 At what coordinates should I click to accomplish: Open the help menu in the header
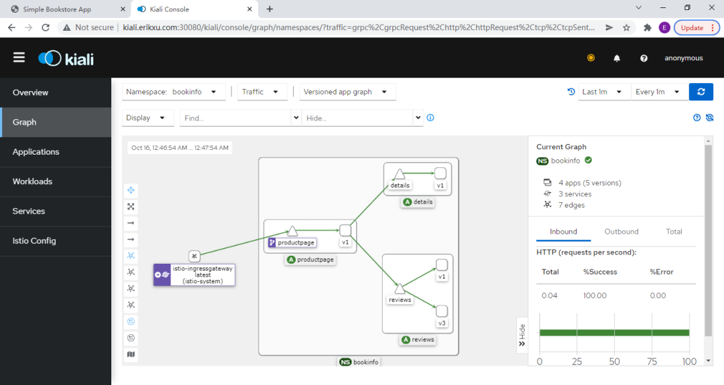tap(644, 58)
